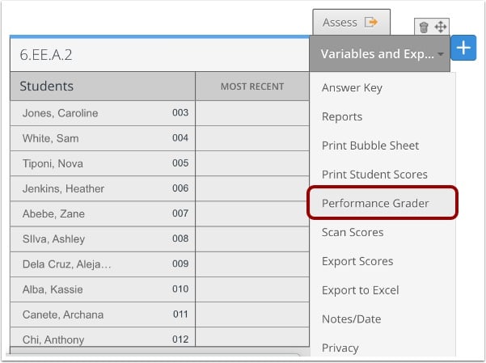Click the blue plus add button
Screen dimensions: 486x363
coord(463,48)
